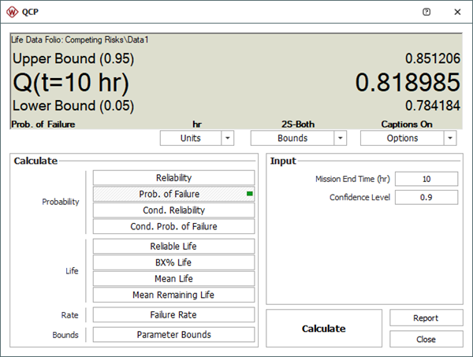Pick Mean Life calculation
The width and height of the screenshot is (473, 357).
tap(173, 278)
